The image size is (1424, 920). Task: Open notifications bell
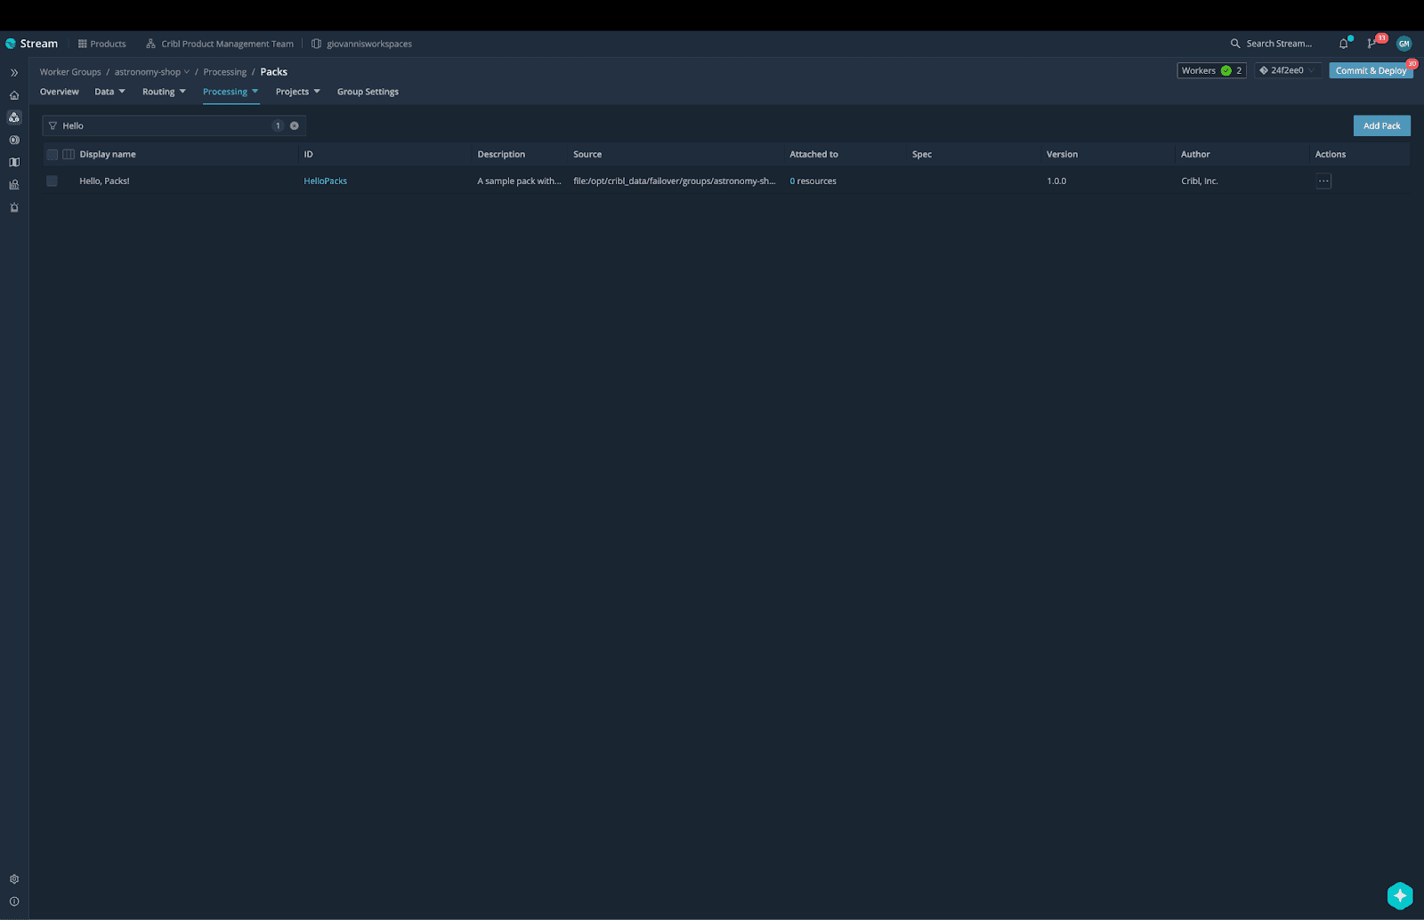click(1344, 44)
